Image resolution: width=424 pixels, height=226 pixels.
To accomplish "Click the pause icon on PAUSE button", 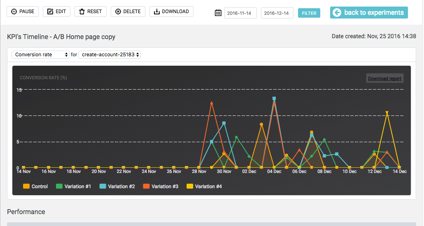I will point(14,12).
